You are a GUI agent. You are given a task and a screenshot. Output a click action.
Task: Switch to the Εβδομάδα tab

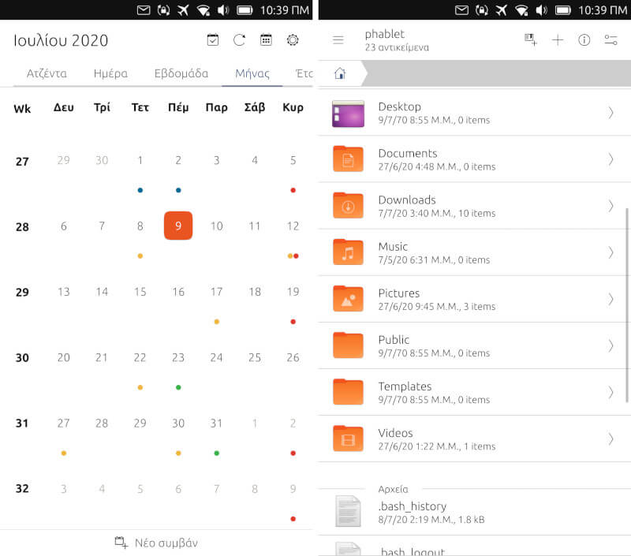pyautogui.click(x=181, y=73)
